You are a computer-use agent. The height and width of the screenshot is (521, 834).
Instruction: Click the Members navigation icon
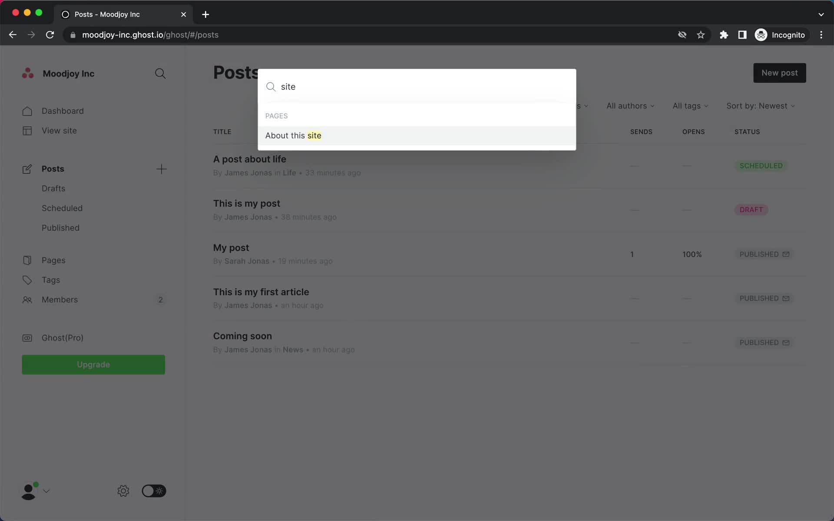tap(27, 300)
